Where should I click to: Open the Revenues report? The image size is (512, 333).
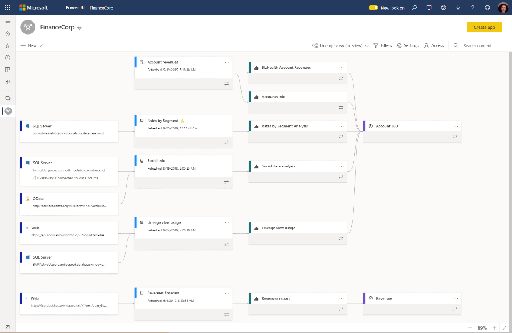[276, 298]
